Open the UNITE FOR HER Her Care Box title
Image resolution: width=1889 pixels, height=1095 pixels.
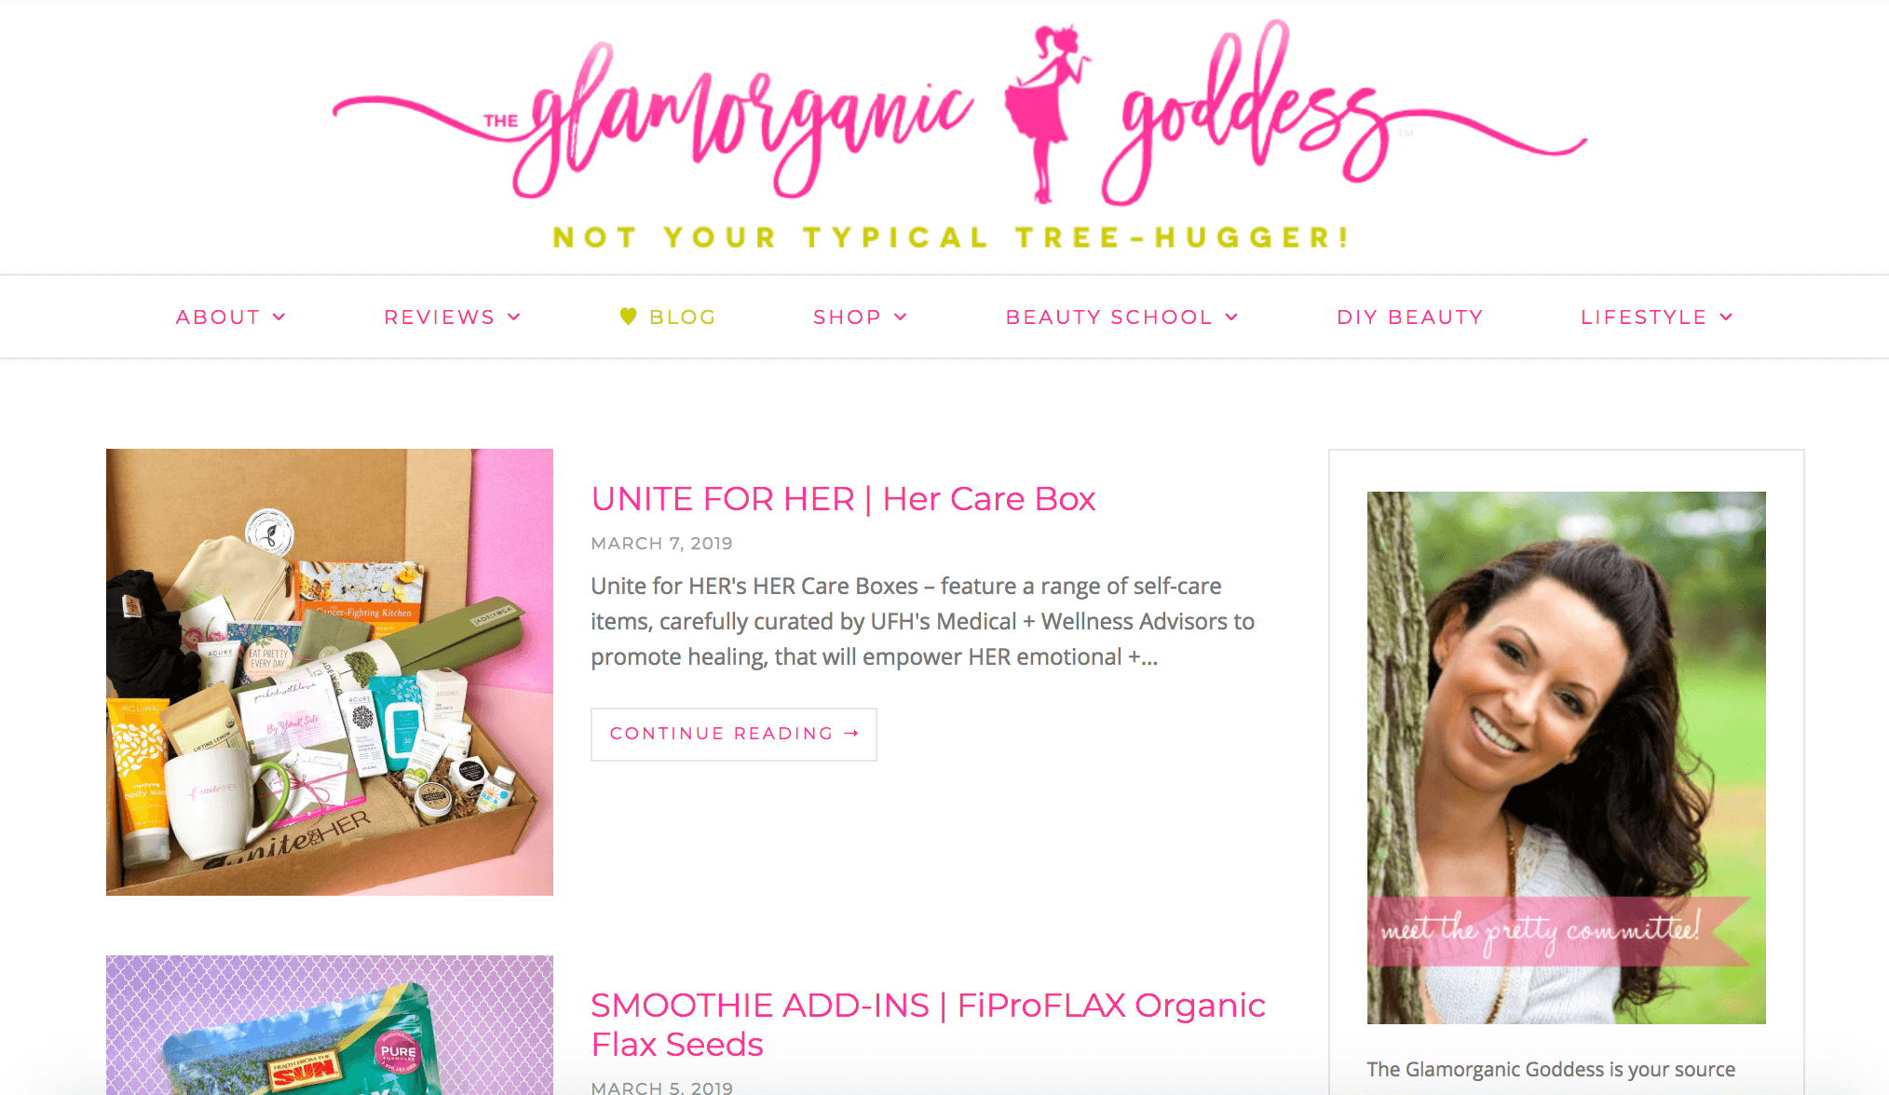pyautogui.click(x=843, y=499)
